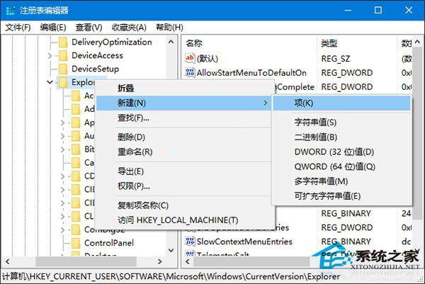Select the DeviceAccess folder icon
Screen dimensions: 425x284
click(x=63, y=55)
